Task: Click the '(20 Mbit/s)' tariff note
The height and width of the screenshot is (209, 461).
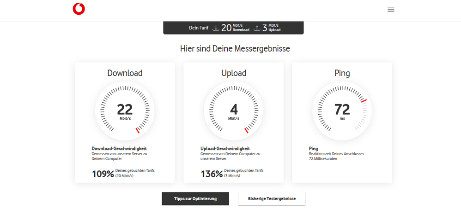Action: click(x=124, y=176)
